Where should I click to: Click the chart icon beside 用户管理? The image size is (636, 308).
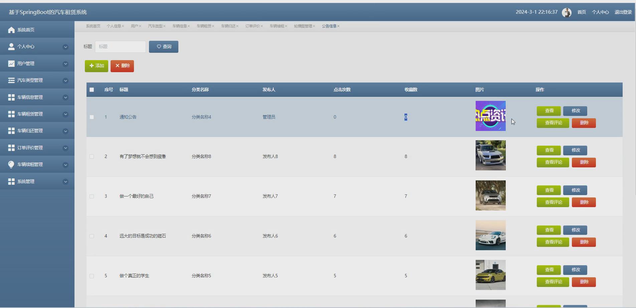tap(11, 64)
